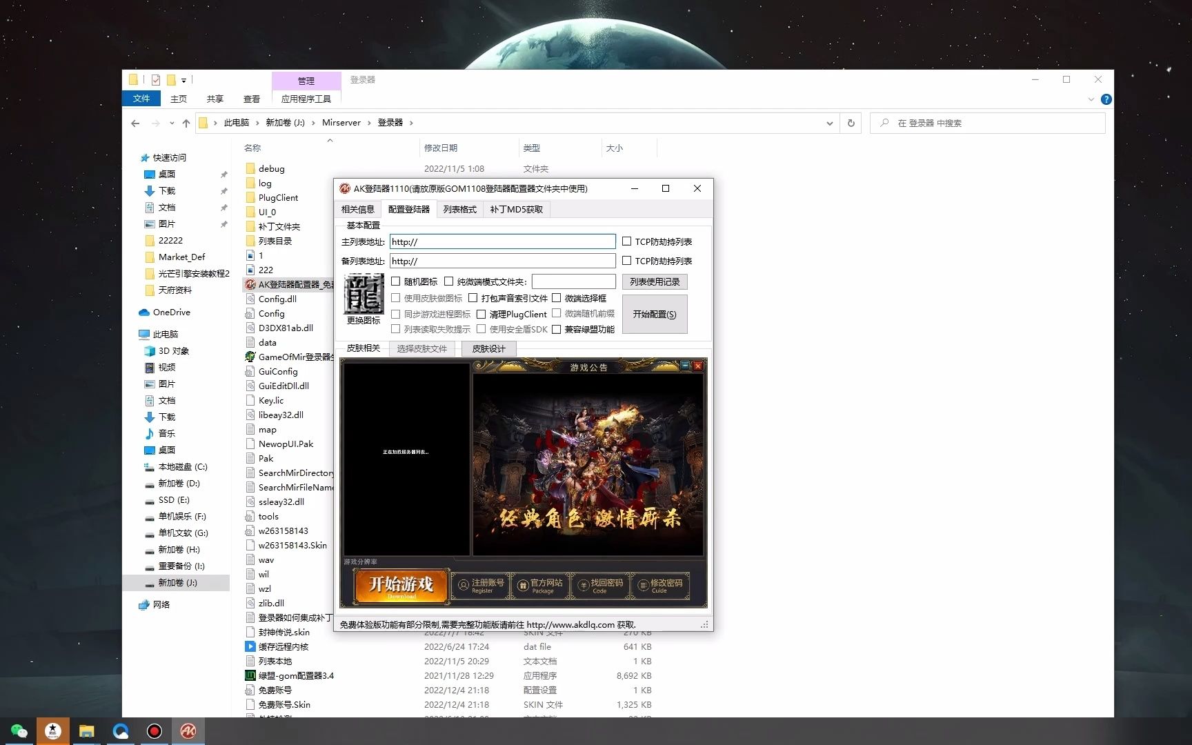
Task: Click 主列表地址 input field
Action: [x=502, y=241]
